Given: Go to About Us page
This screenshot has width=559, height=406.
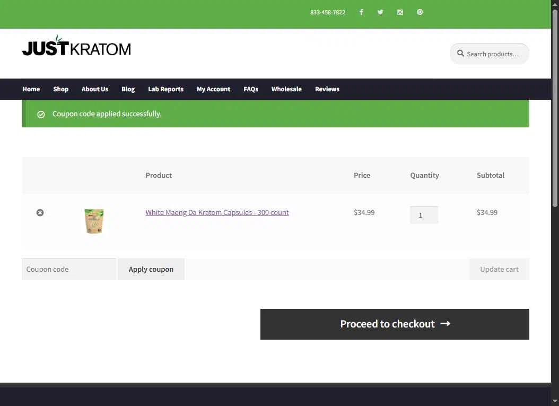Looking at the screenshot, I should (95, 89).
